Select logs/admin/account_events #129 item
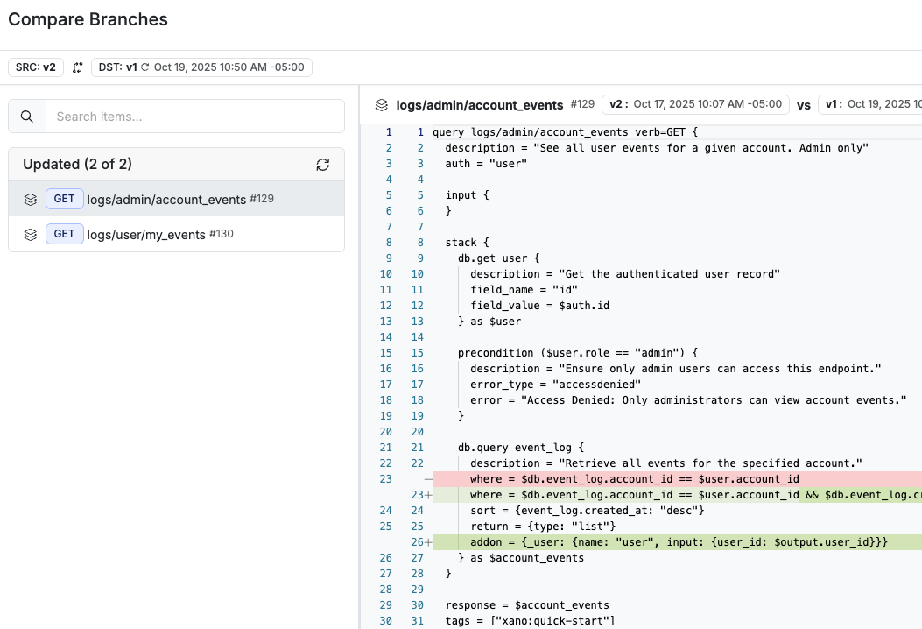The height and width of the screenshot is (629, 922). (x=176, y=199)
